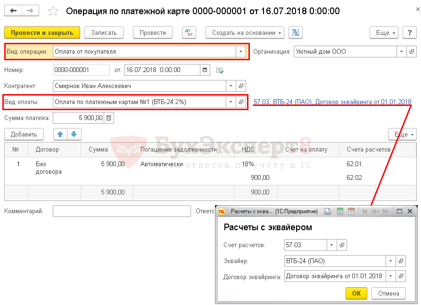
Task: Open the calendar picker for the date field
Action: (x=205, y=70)
